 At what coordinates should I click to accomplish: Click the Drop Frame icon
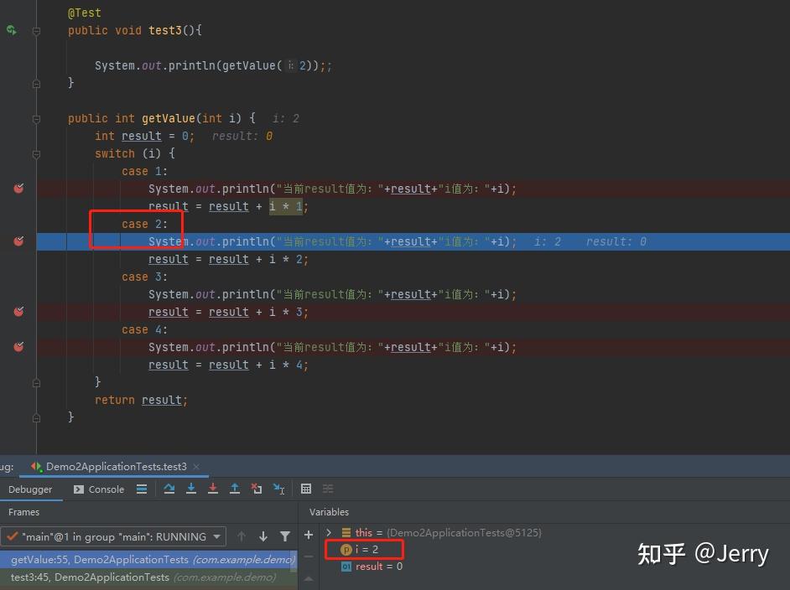[257, 489]
